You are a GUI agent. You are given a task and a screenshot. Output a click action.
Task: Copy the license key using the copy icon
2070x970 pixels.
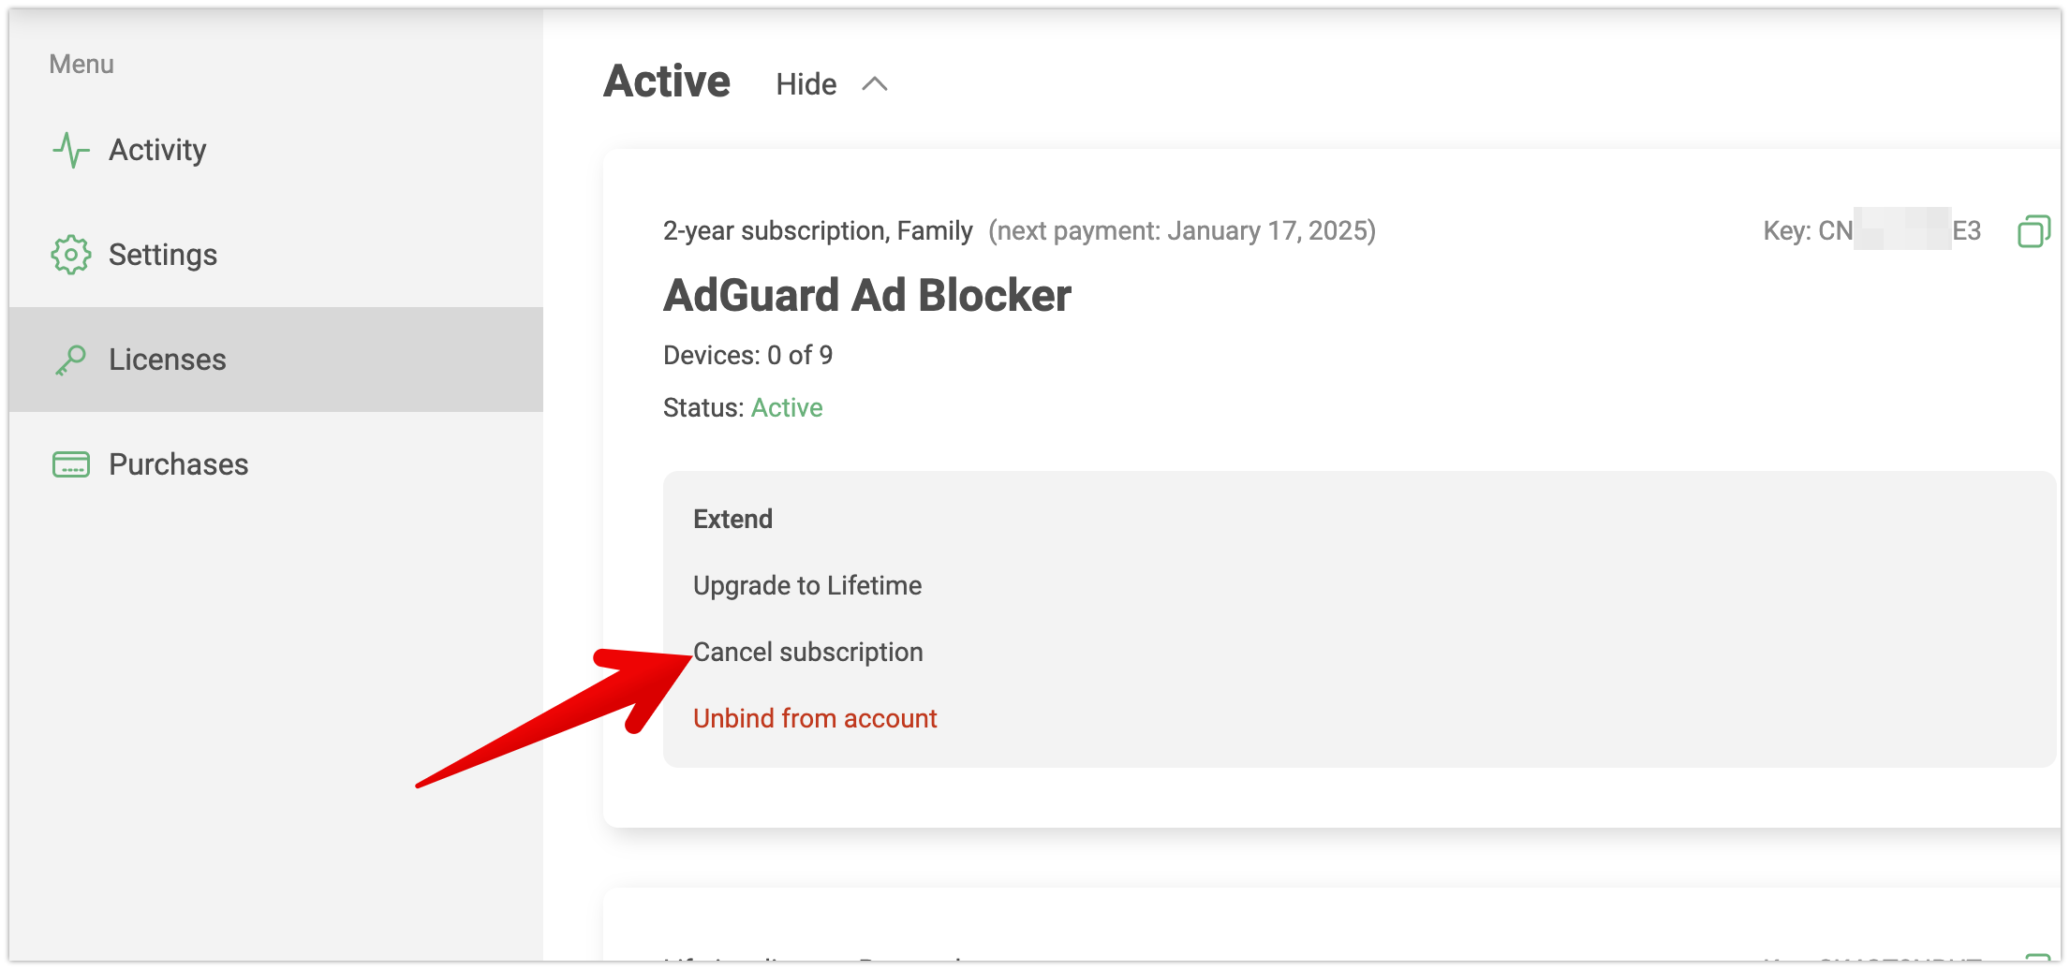tap(2033, 231)
